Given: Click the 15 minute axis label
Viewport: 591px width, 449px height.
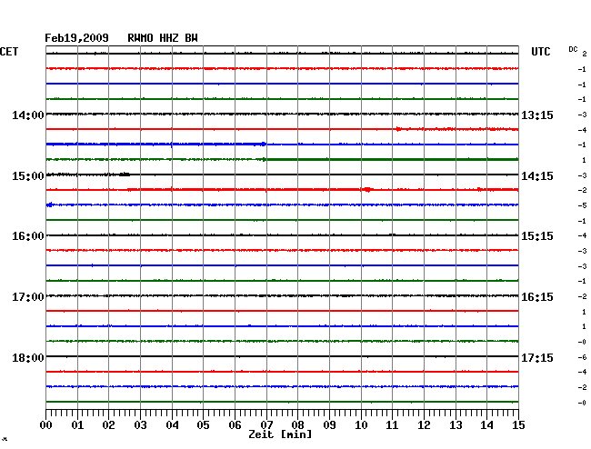Looking at the screenshot, I should [518, 424].
